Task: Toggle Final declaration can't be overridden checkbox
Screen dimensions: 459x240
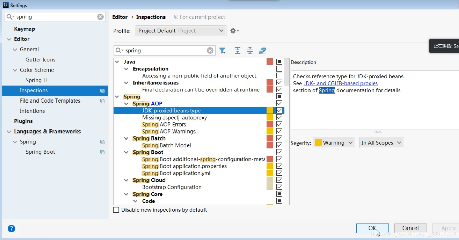Action: point(279,90)
